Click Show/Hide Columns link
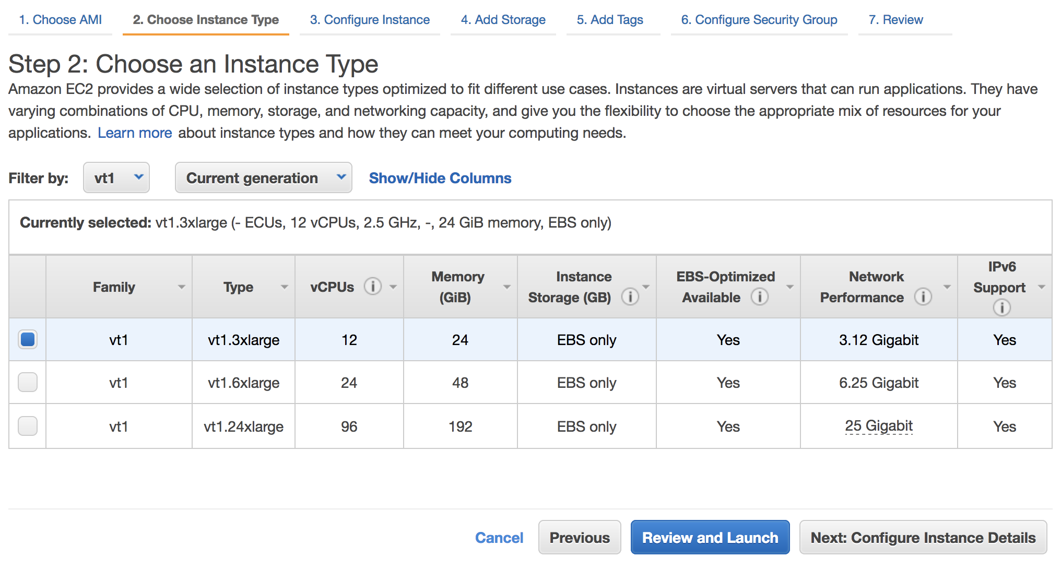Image resolution: width=1061 pixels, height=569 pixels. [440, 179]
